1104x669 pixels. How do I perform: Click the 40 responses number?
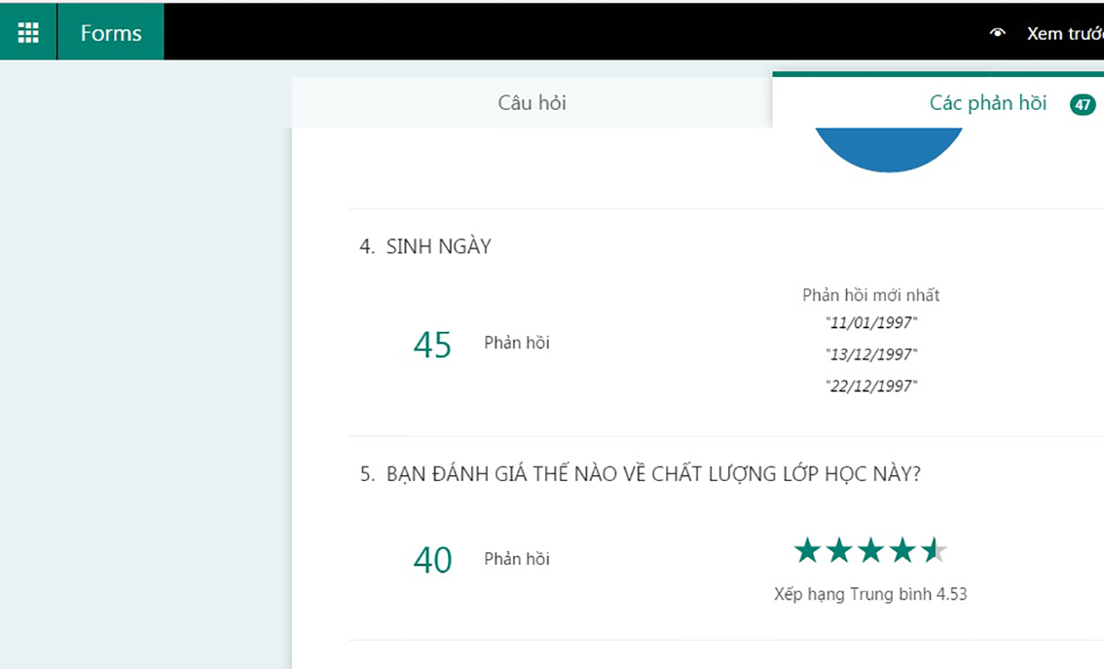pyautogui.click(x=432, y=560)
